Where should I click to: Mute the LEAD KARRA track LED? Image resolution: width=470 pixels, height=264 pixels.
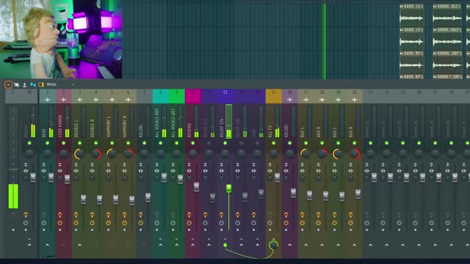click(64, 143)
